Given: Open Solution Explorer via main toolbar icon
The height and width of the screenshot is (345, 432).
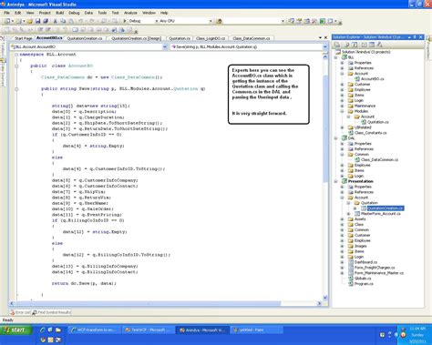Looking at the screenshot, I should [x=292, y=21].
